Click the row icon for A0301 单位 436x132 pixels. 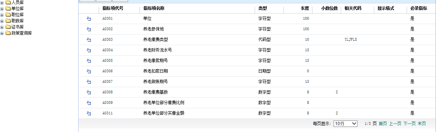click(x=89, y=19)
